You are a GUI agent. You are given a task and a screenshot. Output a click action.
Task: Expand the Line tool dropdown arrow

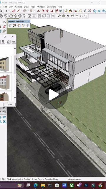21,11
